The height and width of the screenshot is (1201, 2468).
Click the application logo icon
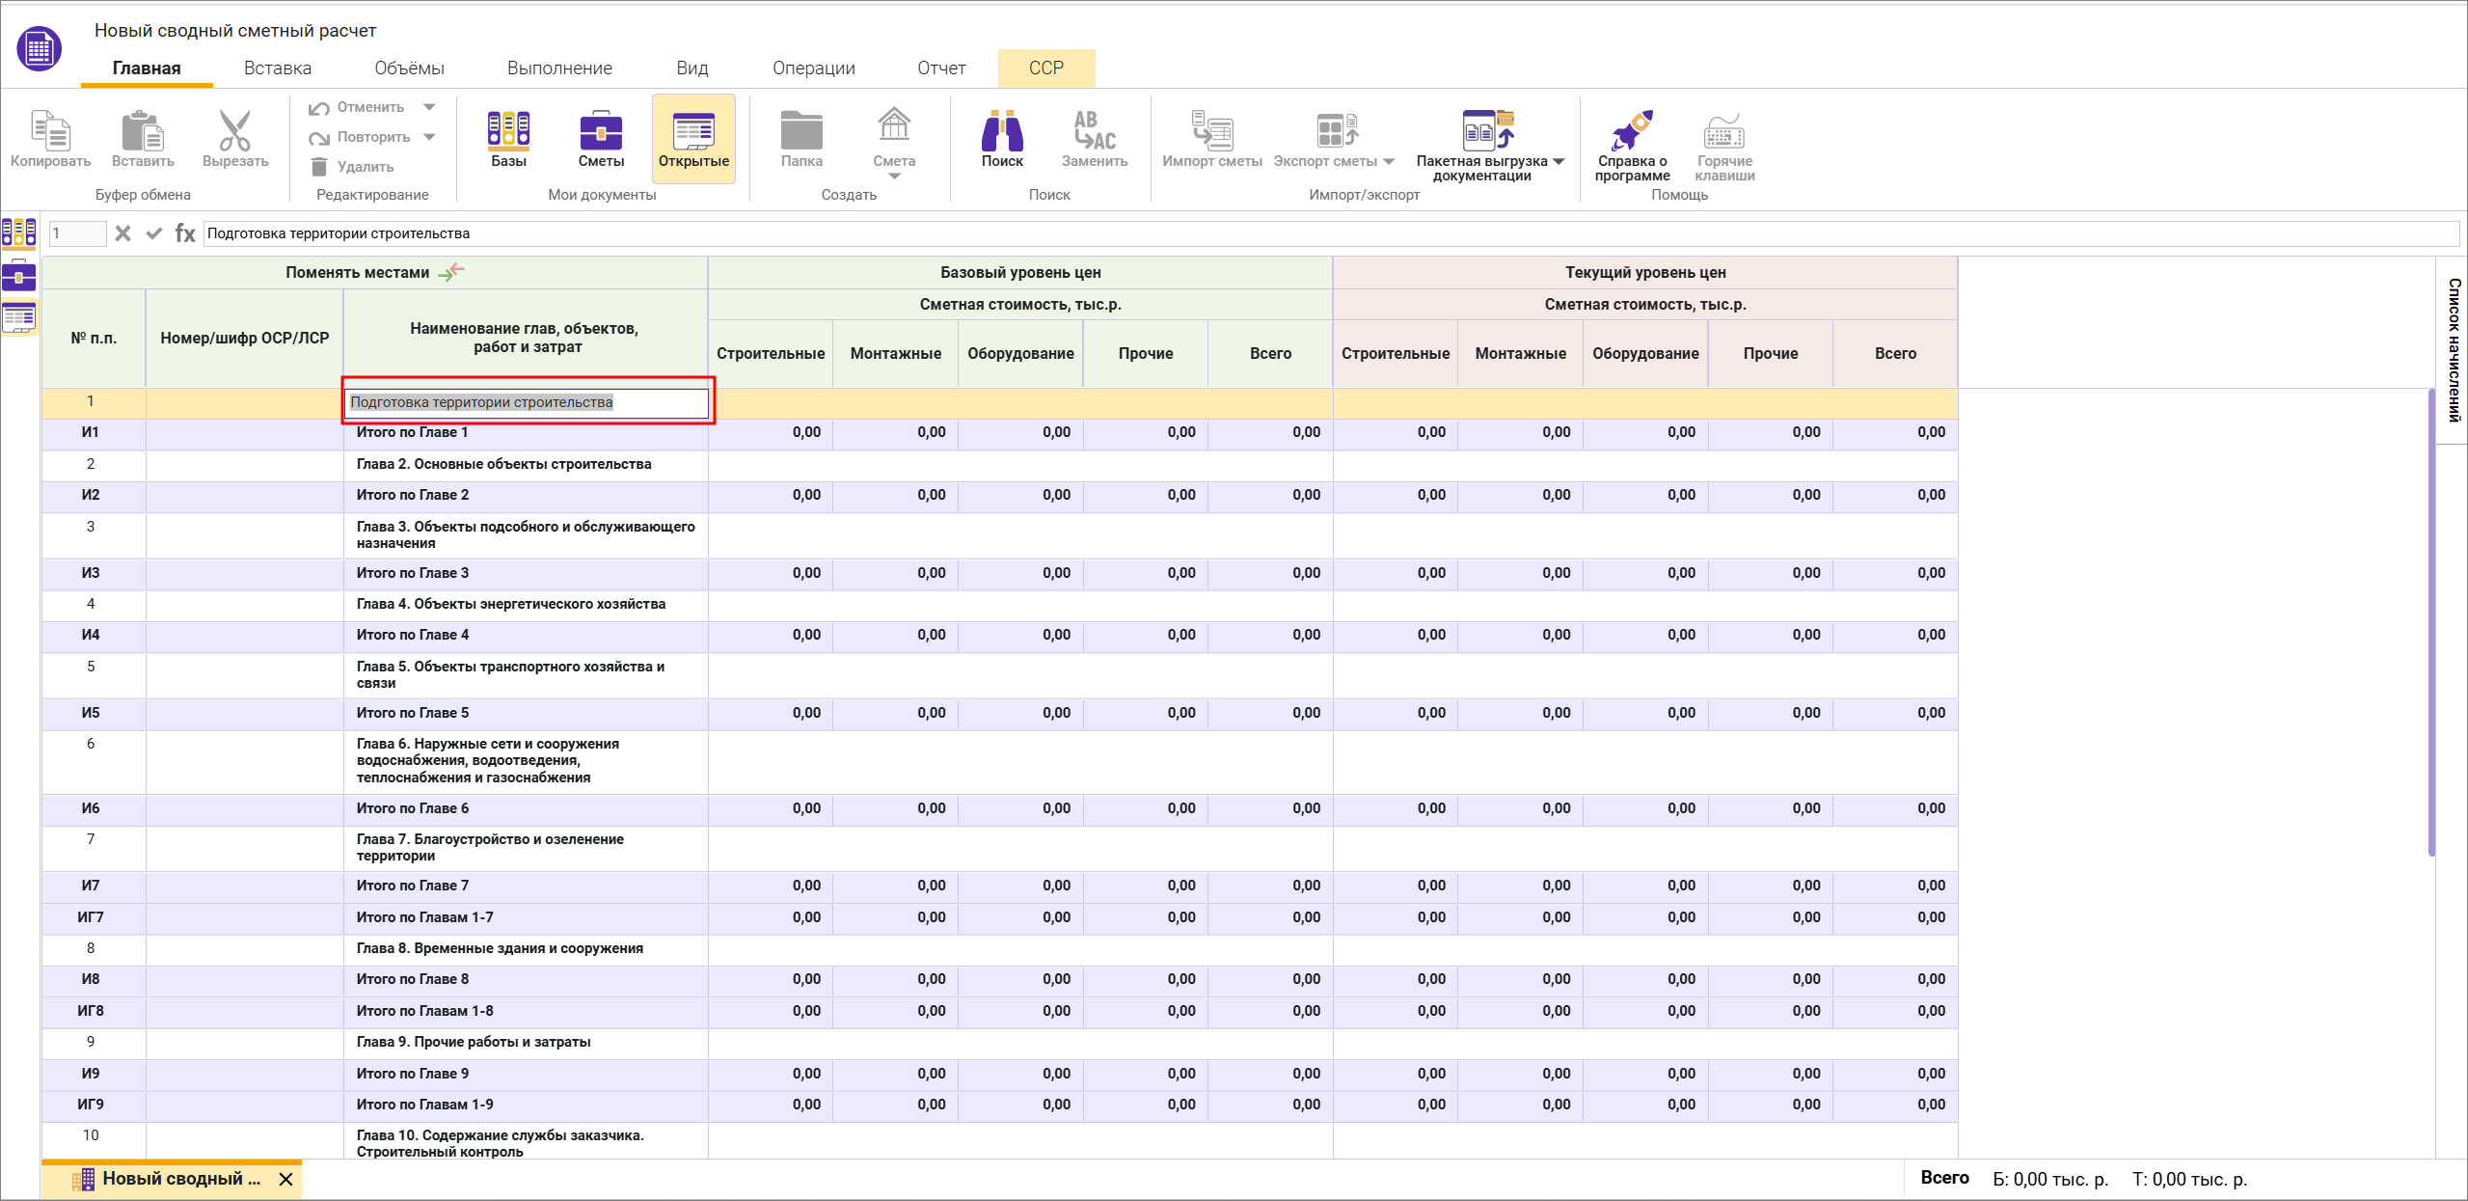tap(40, 48)
